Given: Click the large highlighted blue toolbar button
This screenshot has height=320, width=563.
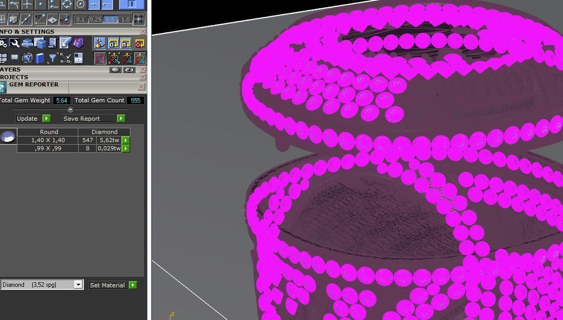Looking at the screenshot, I should click(x=131, y=4).
